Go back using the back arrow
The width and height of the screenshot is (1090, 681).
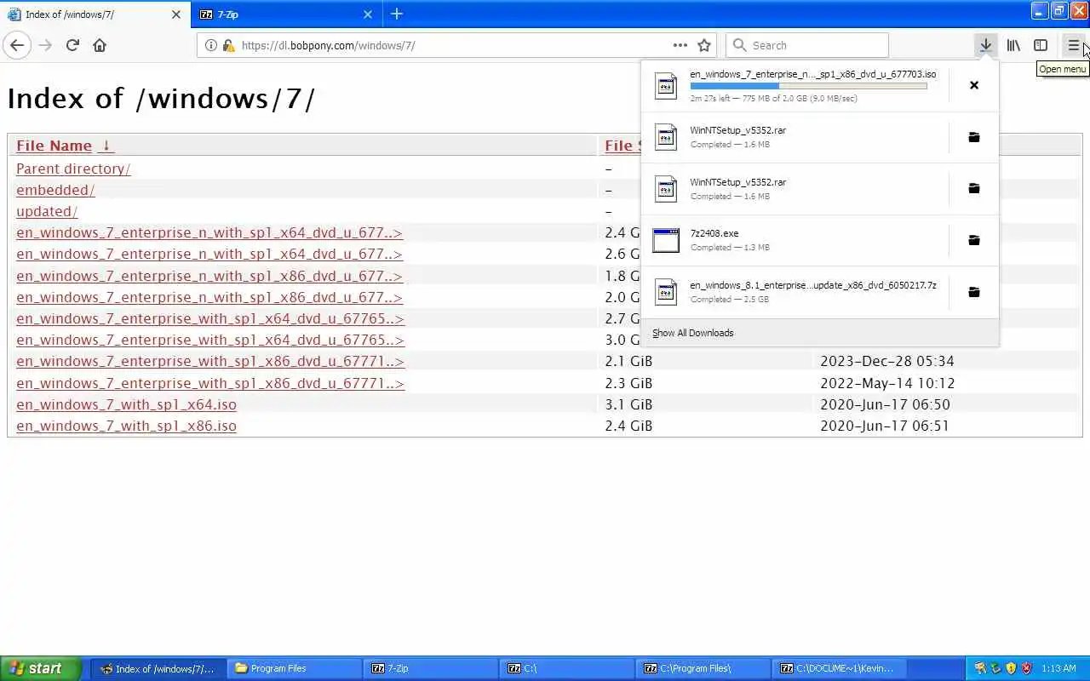coord(17,45)
